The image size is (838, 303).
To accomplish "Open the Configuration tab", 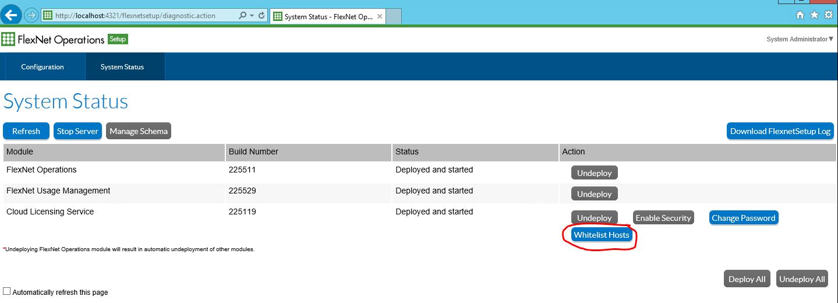I will [x=43, y=67].
